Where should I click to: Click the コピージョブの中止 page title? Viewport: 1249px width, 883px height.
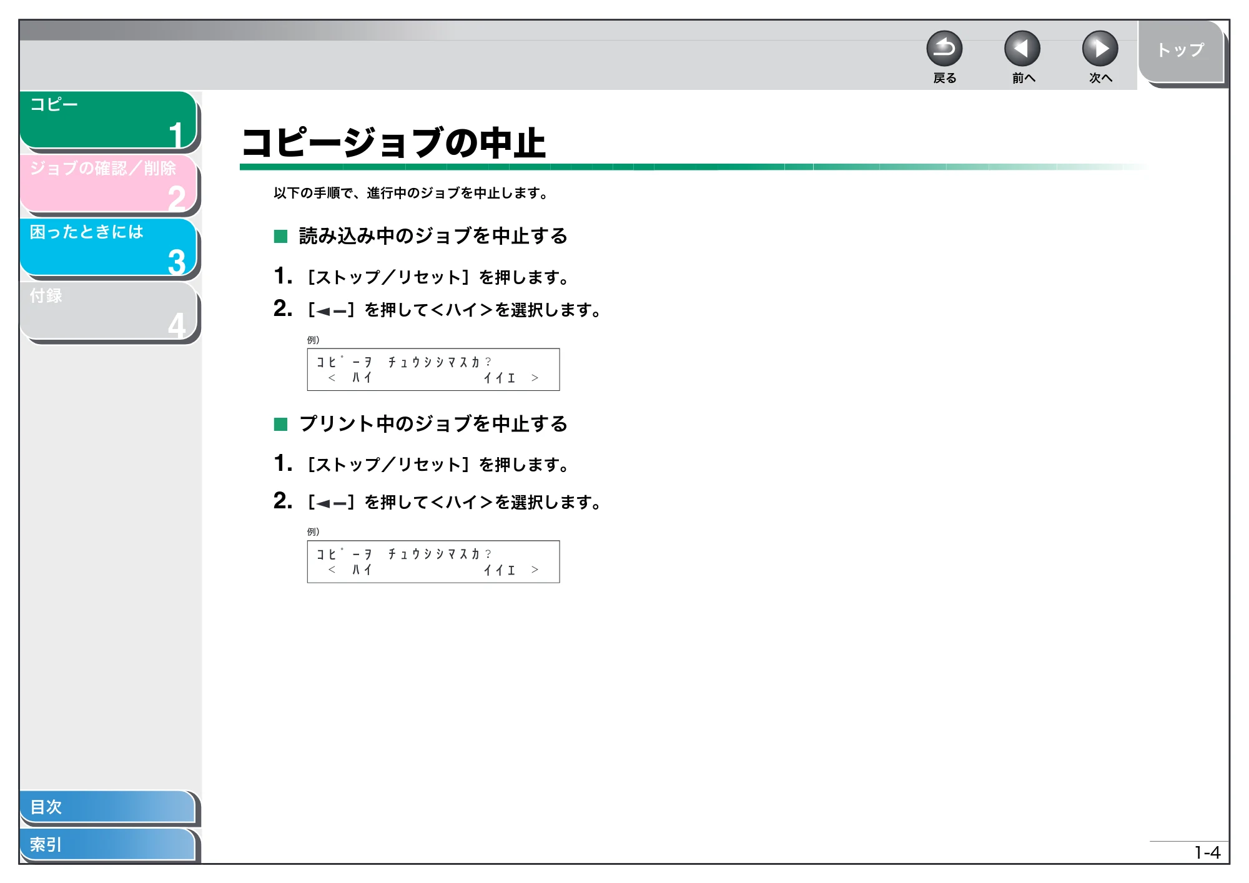pos(393,142)
